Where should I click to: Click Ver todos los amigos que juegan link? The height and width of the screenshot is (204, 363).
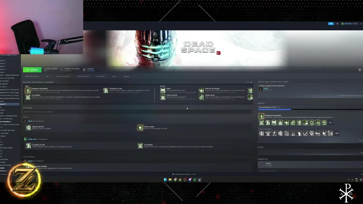[x=350, y=95]
